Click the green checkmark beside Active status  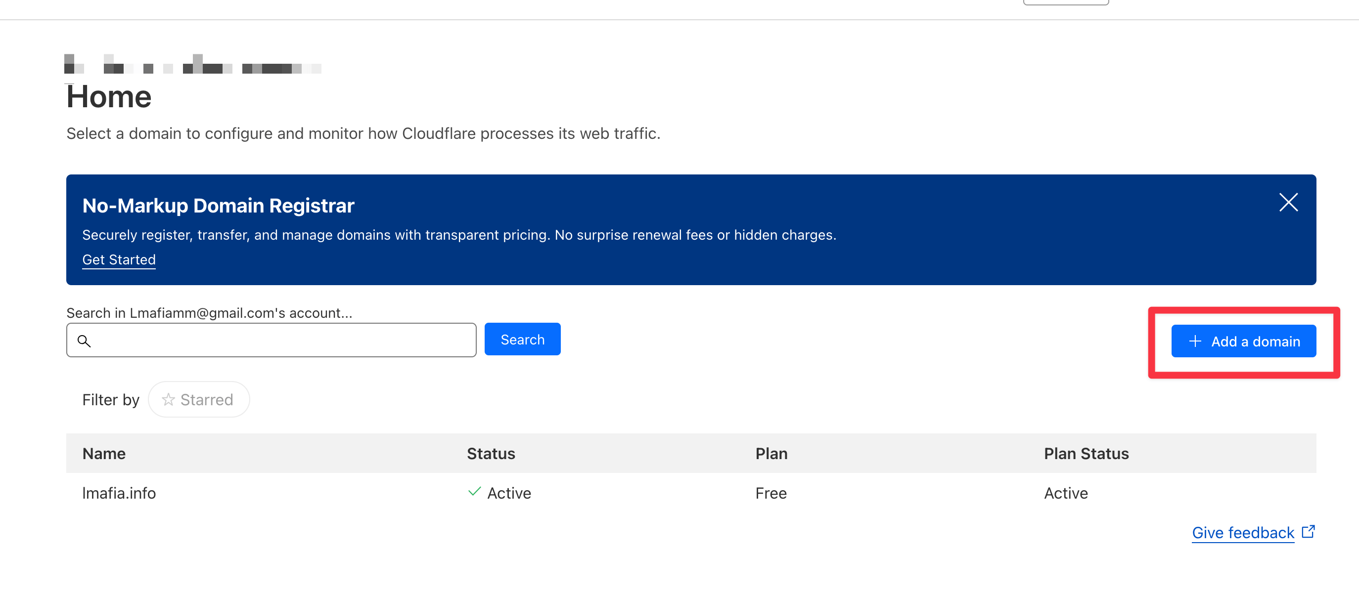click(x=474, y=492)
